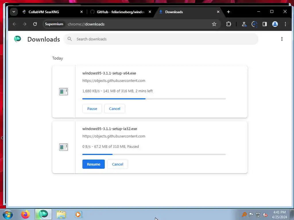Open Downloads page more actions menu

pyautogui.click(x=282, y=39)
